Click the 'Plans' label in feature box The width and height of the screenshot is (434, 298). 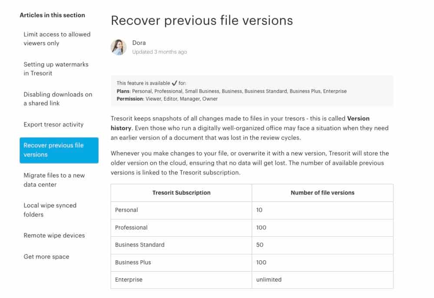[123, 92]
